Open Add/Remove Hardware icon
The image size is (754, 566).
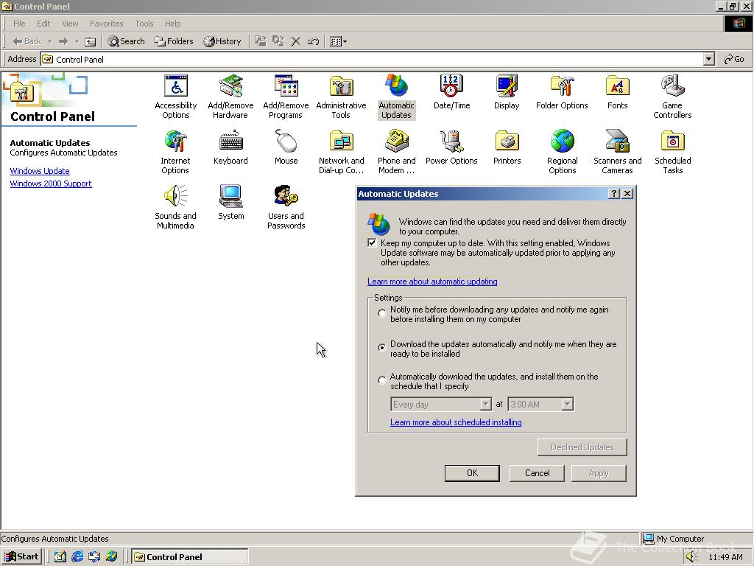click(230, 96)
